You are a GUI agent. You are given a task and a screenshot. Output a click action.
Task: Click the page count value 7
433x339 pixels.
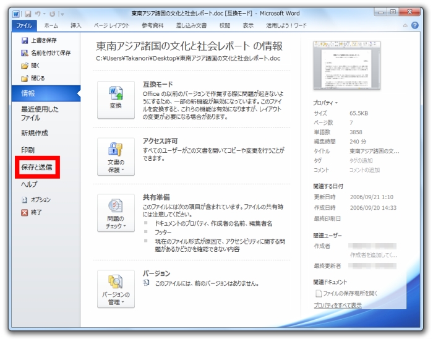351,122
